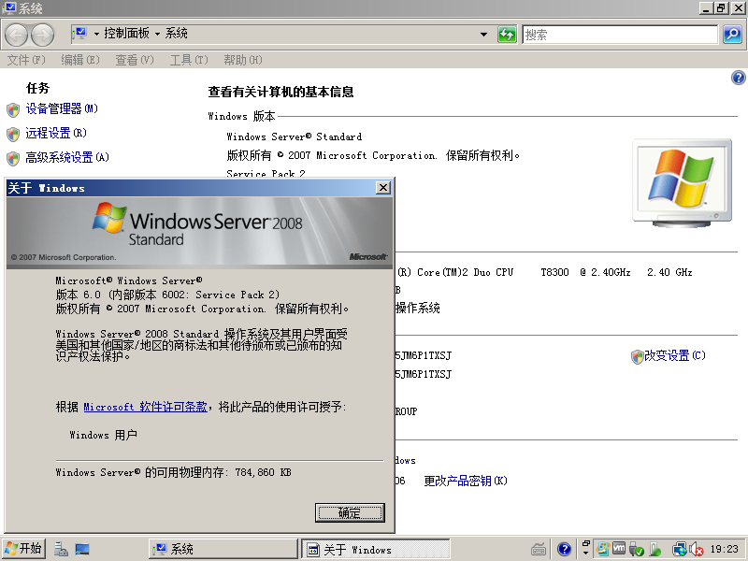Switch to 关于 Windows taskbar button

[x=376, y=550]
